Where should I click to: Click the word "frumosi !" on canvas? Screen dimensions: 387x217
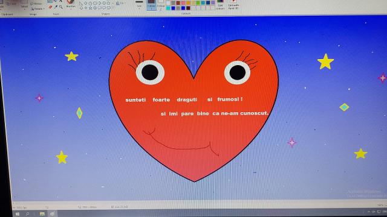[230, 99]
